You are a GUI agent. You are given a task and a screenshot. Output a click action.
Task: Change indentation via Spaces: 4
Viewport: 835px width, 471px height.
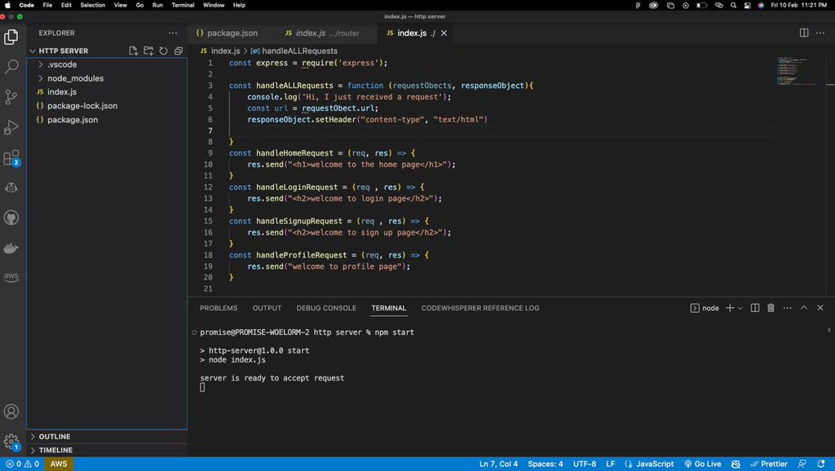pos(546,464)
